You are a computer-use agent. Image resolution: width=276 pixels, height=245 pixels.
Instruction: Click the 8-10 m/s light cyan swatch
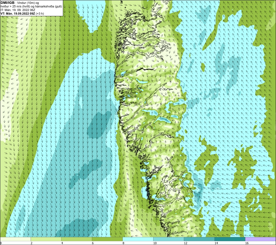tap(138, 239)
